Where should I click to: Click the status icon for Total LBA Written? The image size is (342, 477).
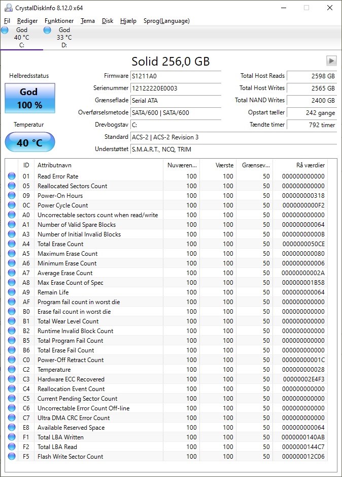12,437
